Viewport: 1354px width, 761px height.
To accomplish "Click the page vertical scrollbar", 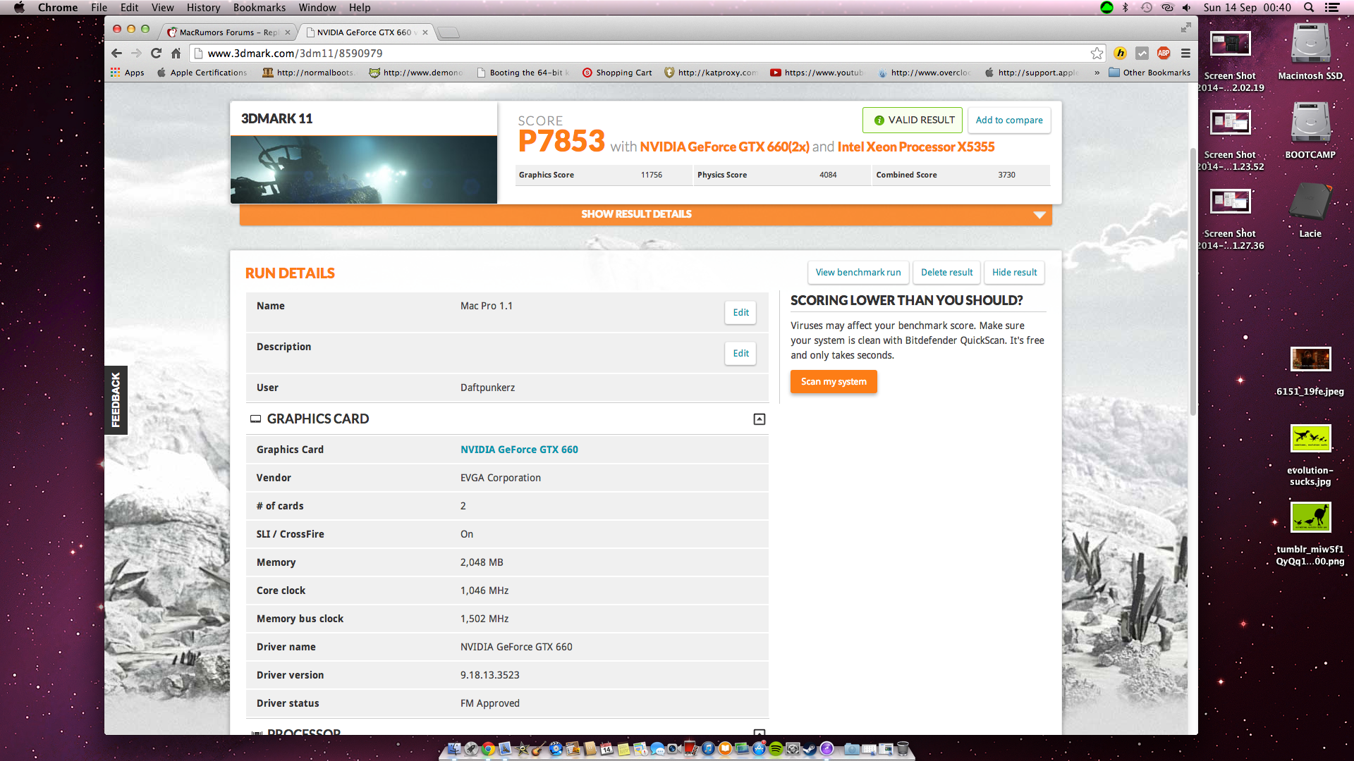I will pos(1193,282).
